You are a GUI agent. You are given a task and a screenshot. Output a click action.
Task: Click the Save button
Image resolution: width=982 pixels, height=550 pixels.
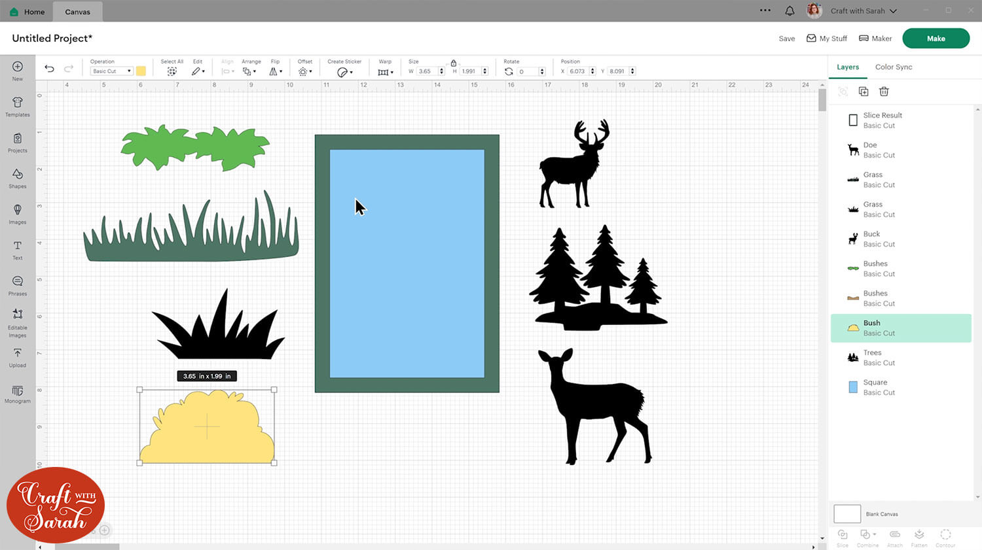[786, 39]
